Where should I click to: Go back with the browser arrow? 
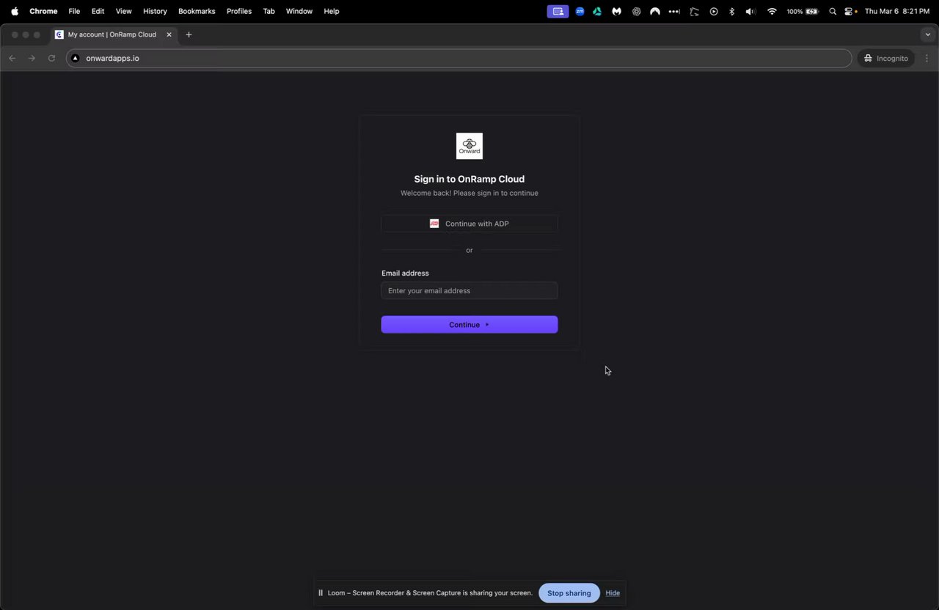click(x=12, y=58)
